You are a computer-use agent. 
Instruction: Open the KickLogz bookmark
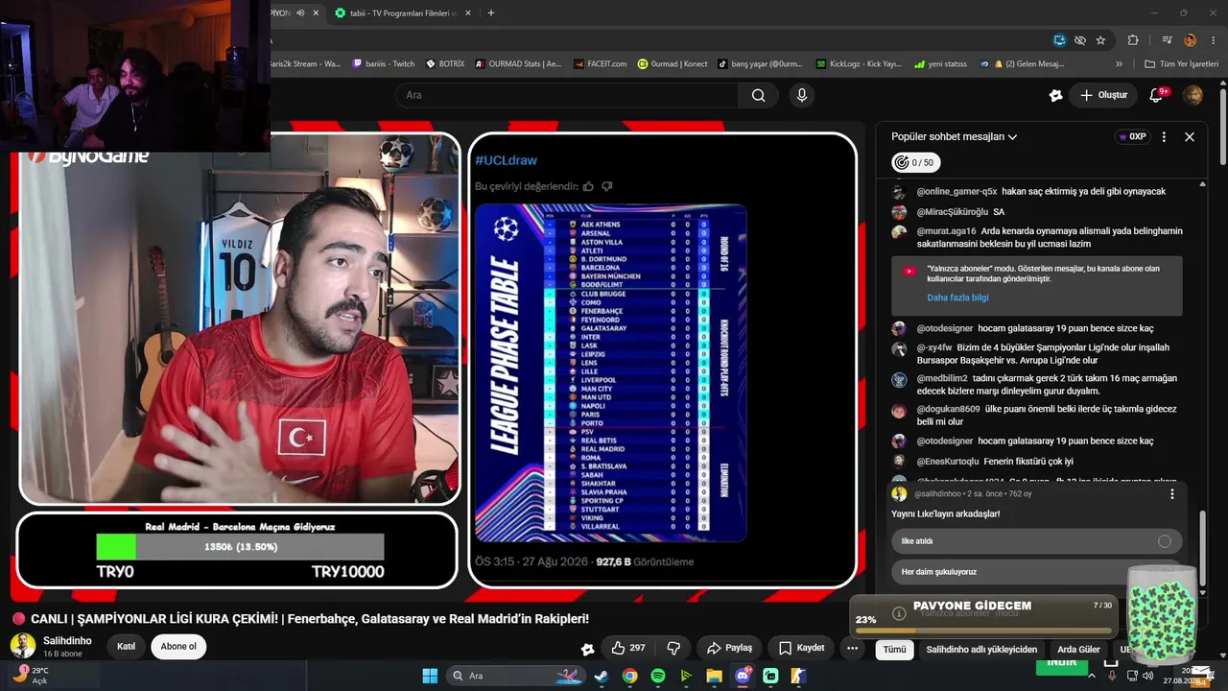[859, 64]
